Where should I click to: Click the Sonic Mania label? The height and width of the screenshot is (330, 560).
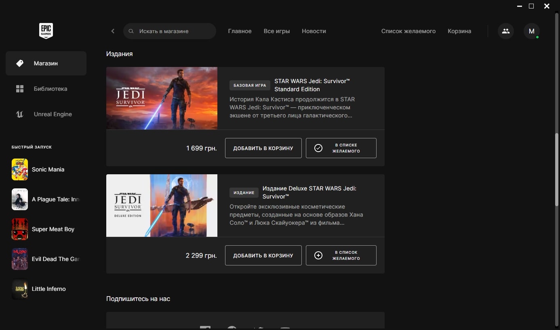tap(48, 169)
